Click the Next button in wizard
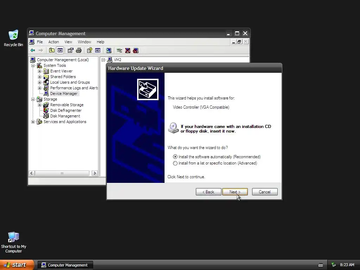360x270 pixels. [235, 192]
